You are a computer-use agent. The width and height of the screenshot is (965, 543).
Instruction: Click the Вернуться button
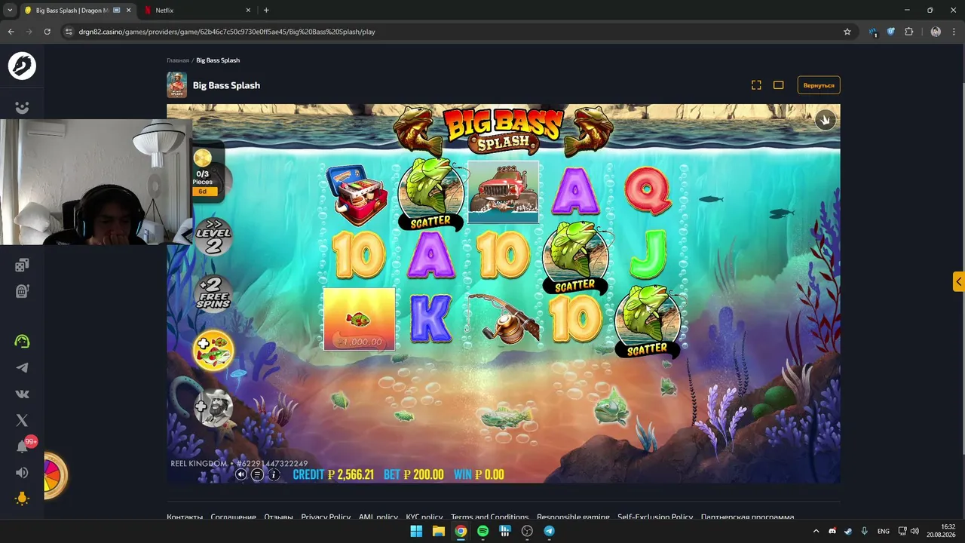click(819, 85)
